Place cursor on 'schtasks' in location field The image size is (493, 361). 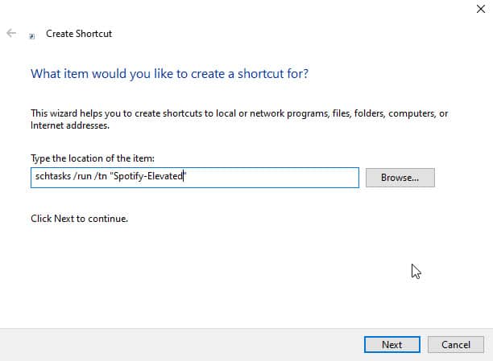coord(53,176)
